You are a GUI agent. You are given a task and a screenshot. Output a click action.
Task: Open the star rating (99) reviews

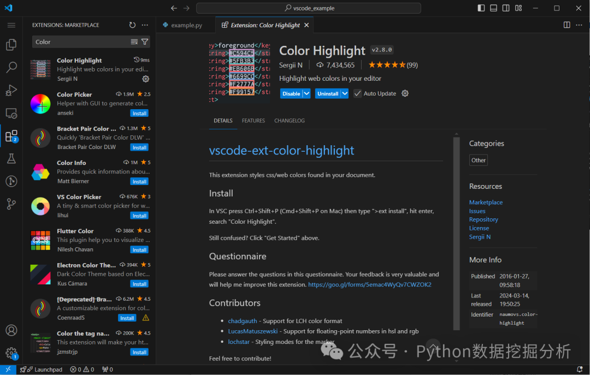[393, 65]
